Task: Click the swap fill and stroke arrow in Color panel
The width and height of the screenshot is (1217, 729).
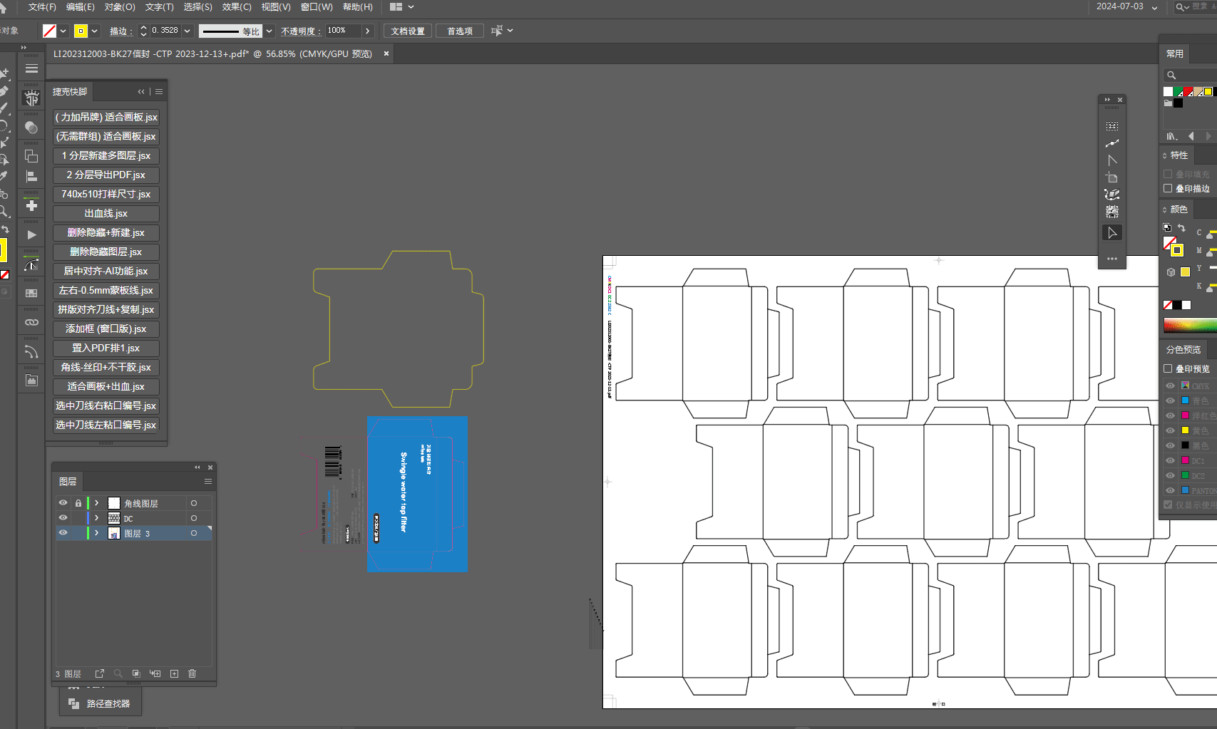Action: tap(1181, 228)
